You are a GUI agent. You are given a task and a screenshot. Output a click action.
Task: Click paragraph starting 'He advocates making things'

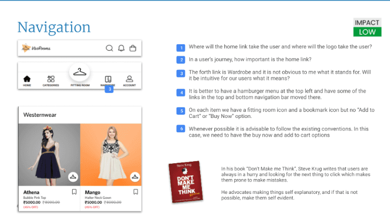[289, 195]
